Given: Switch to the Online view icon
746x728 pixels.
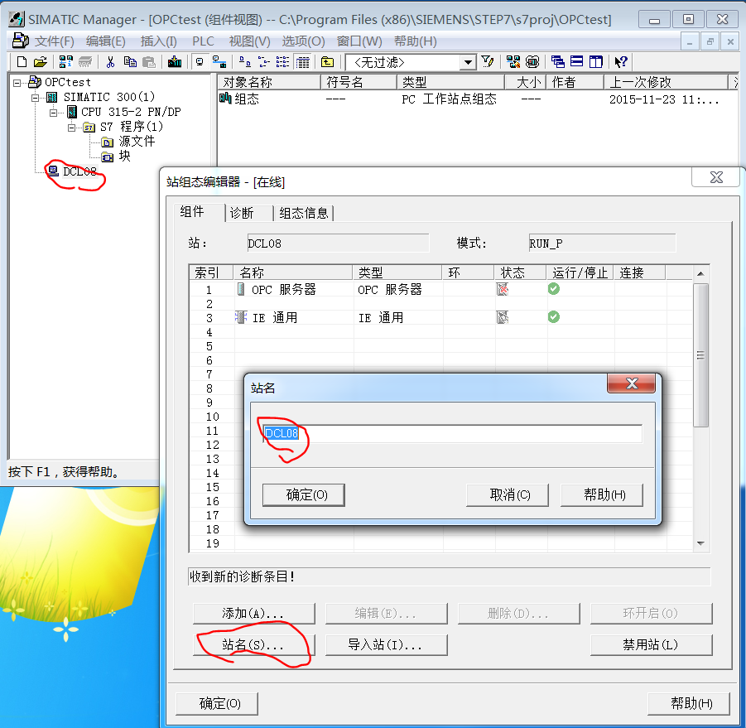Looking at the screenshot, I should point(200,62).
